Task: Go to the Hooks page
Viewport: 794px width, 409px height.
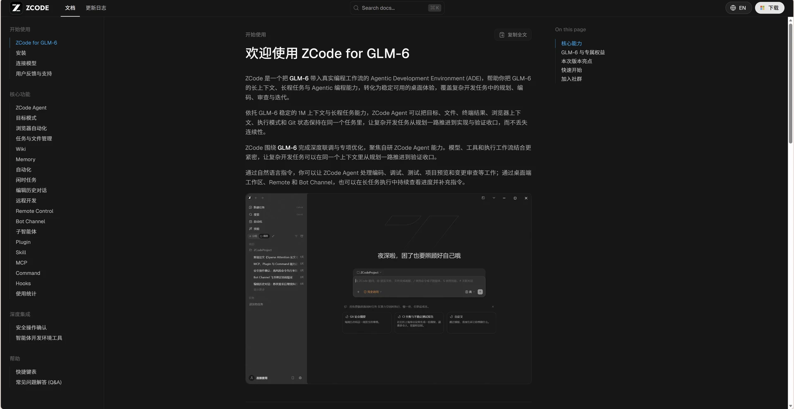Action: [x=23, y=284]
